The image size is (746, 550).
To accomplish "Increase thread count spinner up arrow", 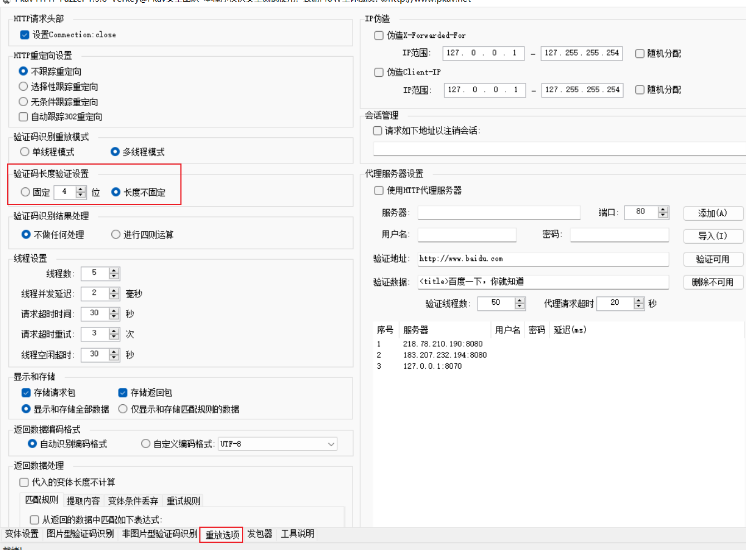I will 114,270.
